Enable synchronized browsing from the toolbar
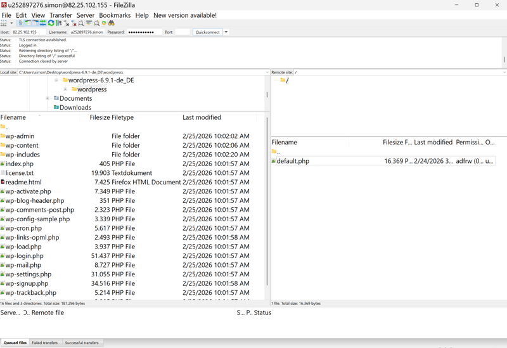The image size is (507, 348). tap(104, 23)
